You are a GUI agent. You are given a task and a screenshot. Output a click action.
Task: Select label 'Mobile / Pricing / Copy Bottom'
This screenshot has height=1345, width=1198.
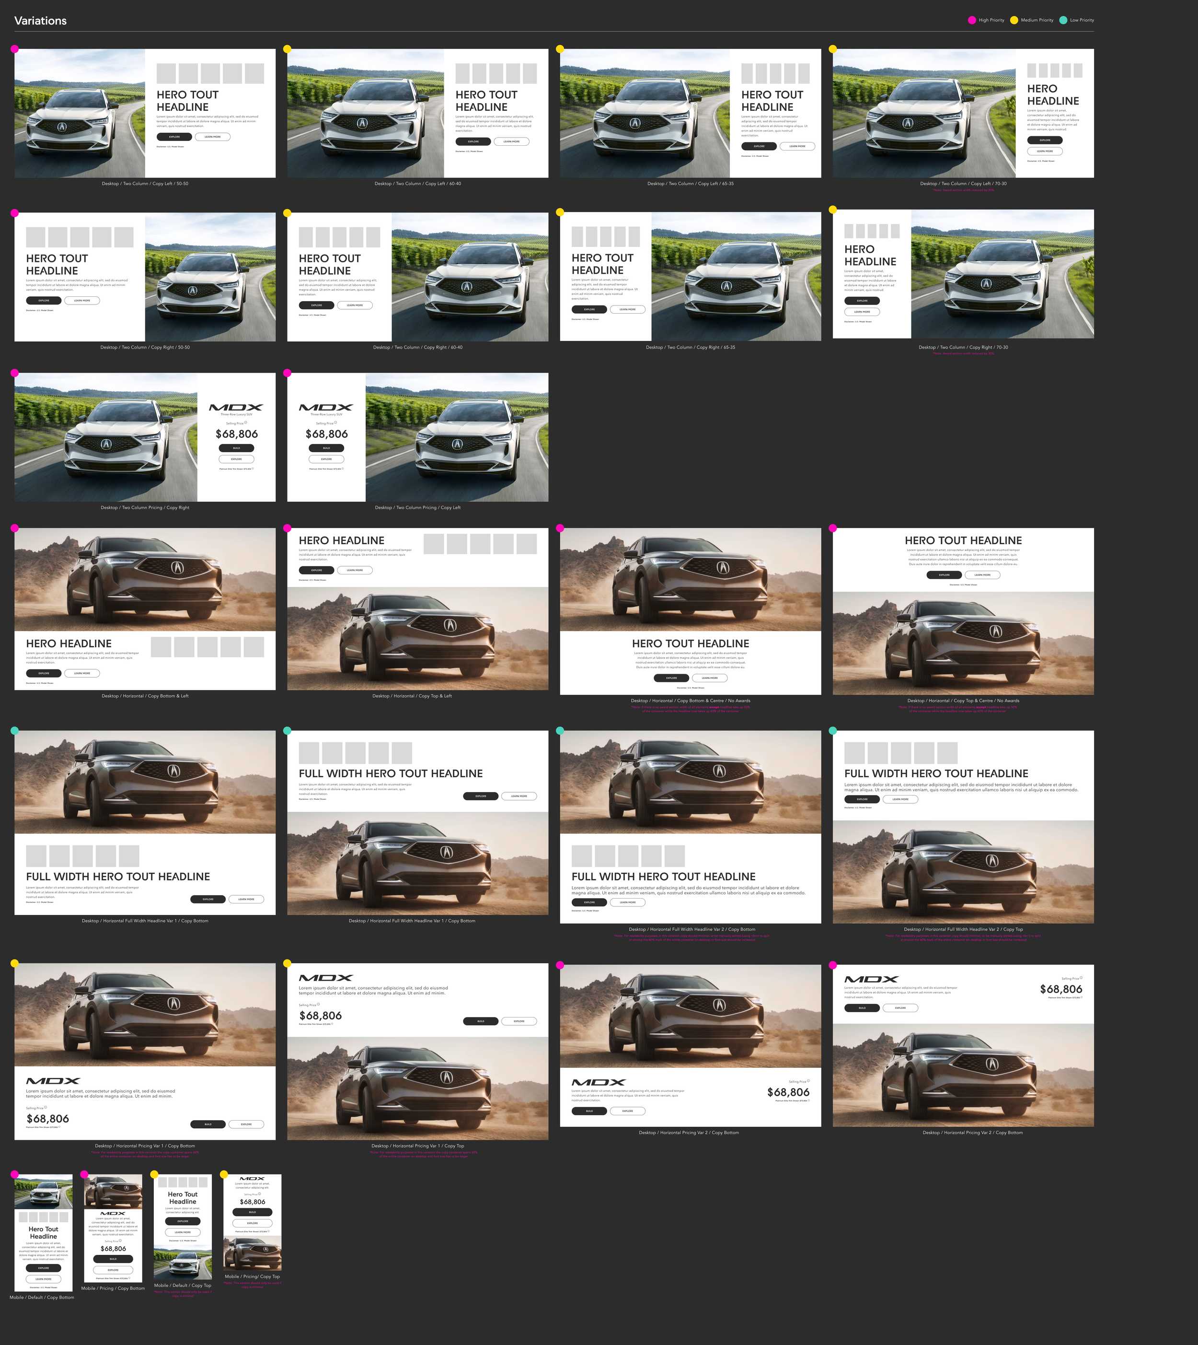click(113, 1287)
